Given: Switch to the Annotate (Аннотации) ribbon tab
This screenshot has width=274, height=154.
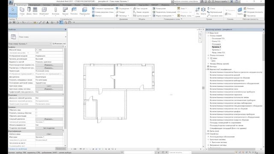Looking at the screenshot, I should click(x=67, y=5).
